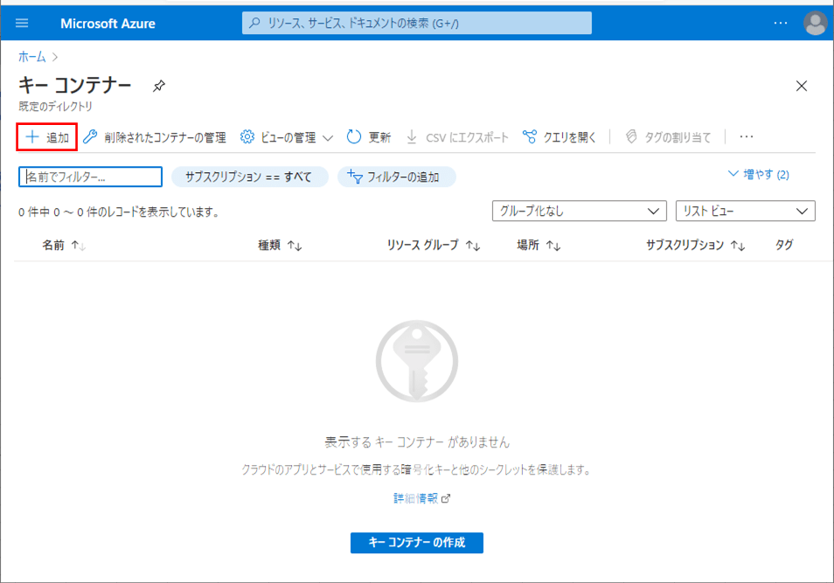Open 削除されたコンテナーの管理
The height and width of the screenshot is (583, 834).
click(x=155, y=137)
